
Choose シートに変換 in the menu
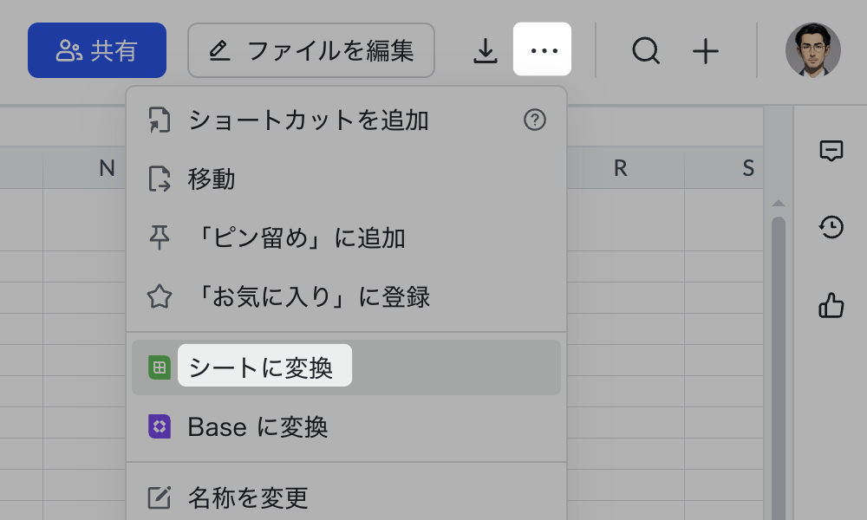(x=346, y=367)
